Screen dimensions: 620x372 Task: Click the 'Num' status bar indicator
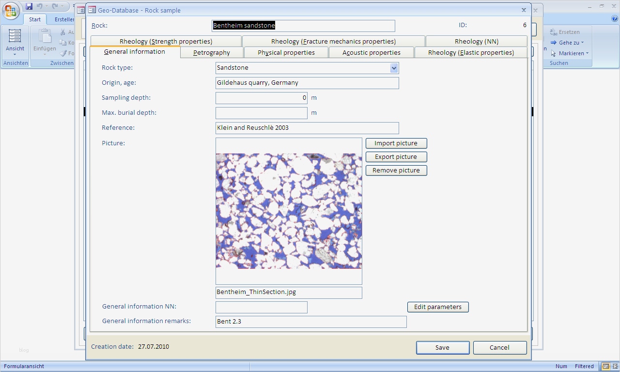(x=561, y=367)
